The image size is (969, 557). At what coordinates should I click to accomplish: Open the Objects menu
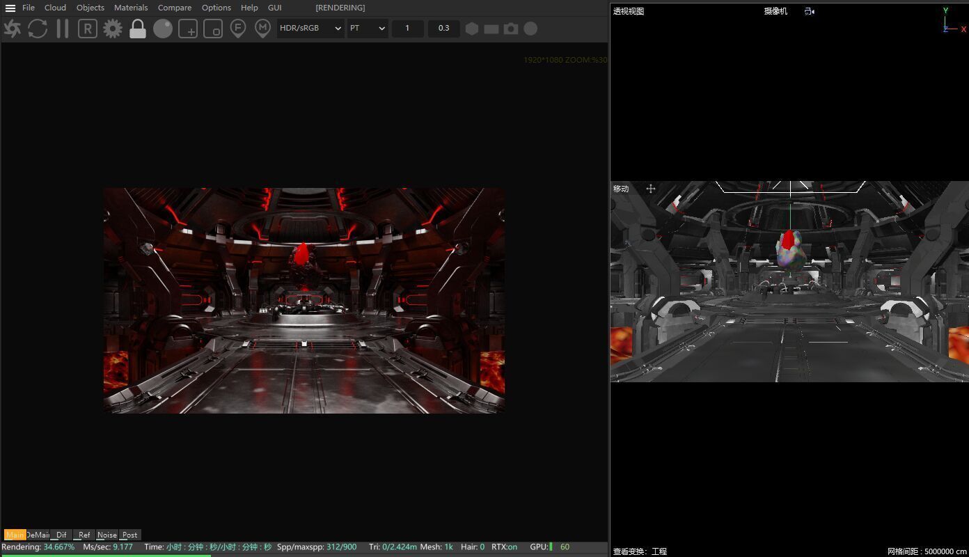[x=90, y=8]
